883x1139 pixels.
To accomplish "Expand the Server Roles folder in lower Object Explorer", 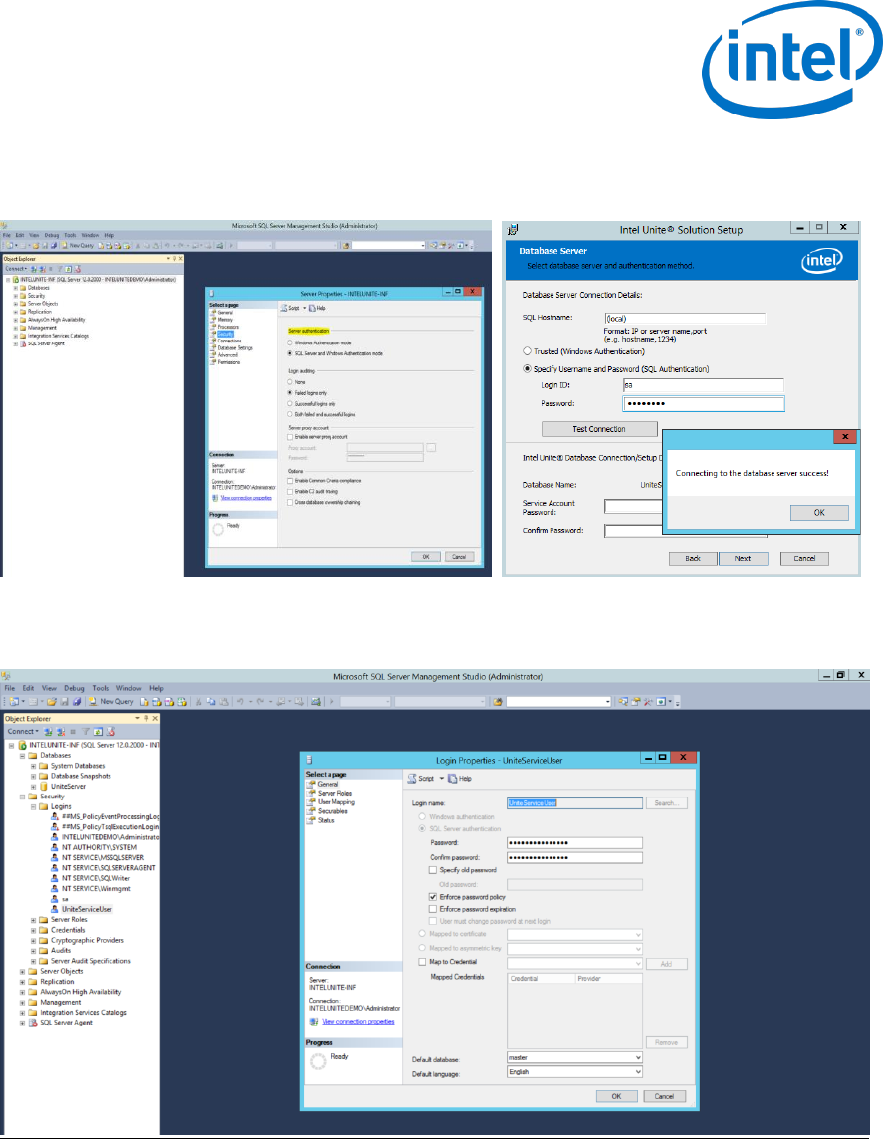I will pos(34,920).
